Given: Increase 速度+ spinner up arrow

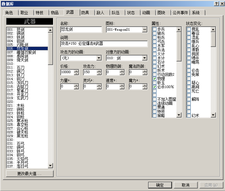Looking at the screenshot, I should click(122, 85).
